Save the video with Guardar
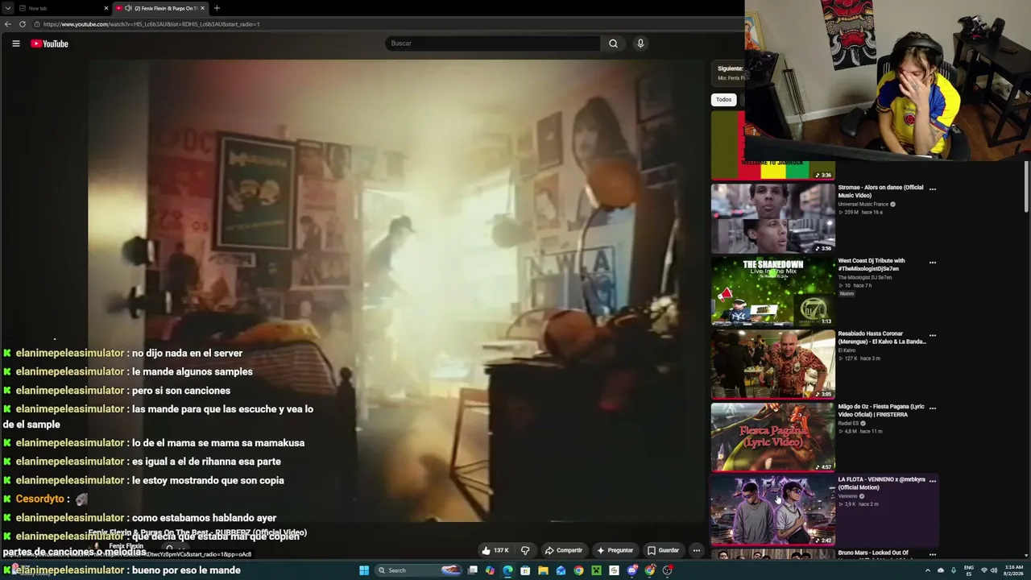This screenshot has width=1031, height=580. pos(663,550)
